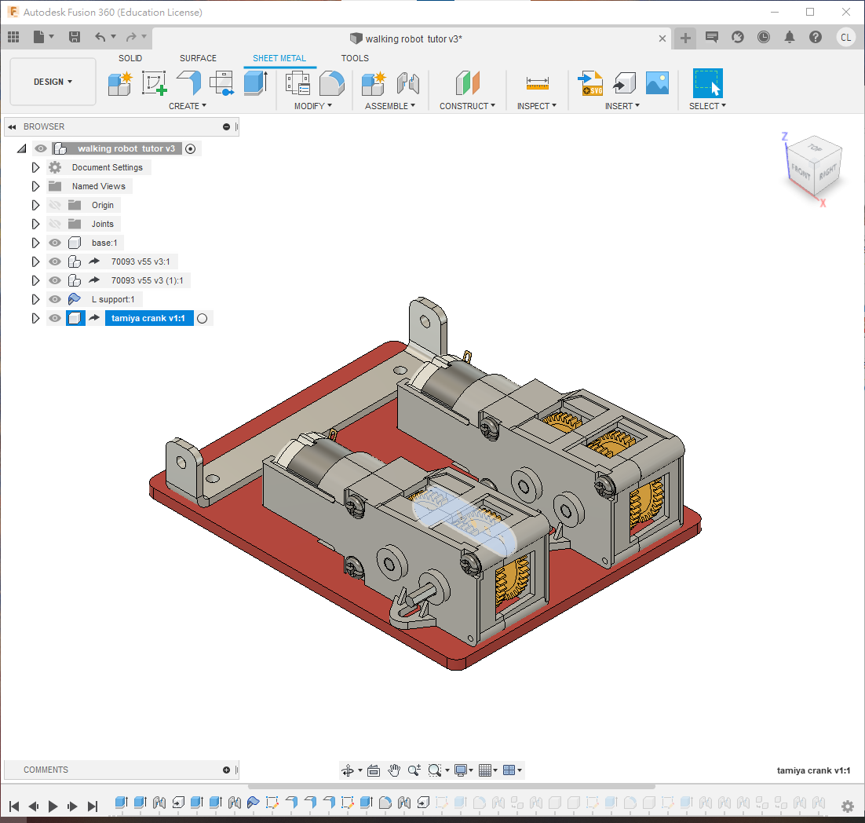Switch to the SURFACE tab
865x823 pixels.
coord(198,58)
